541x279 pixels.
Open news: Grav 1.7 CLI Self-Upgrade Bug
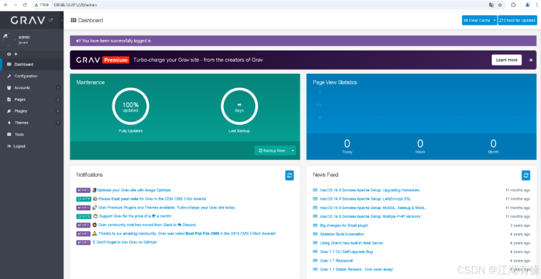(x=346, y=252)
